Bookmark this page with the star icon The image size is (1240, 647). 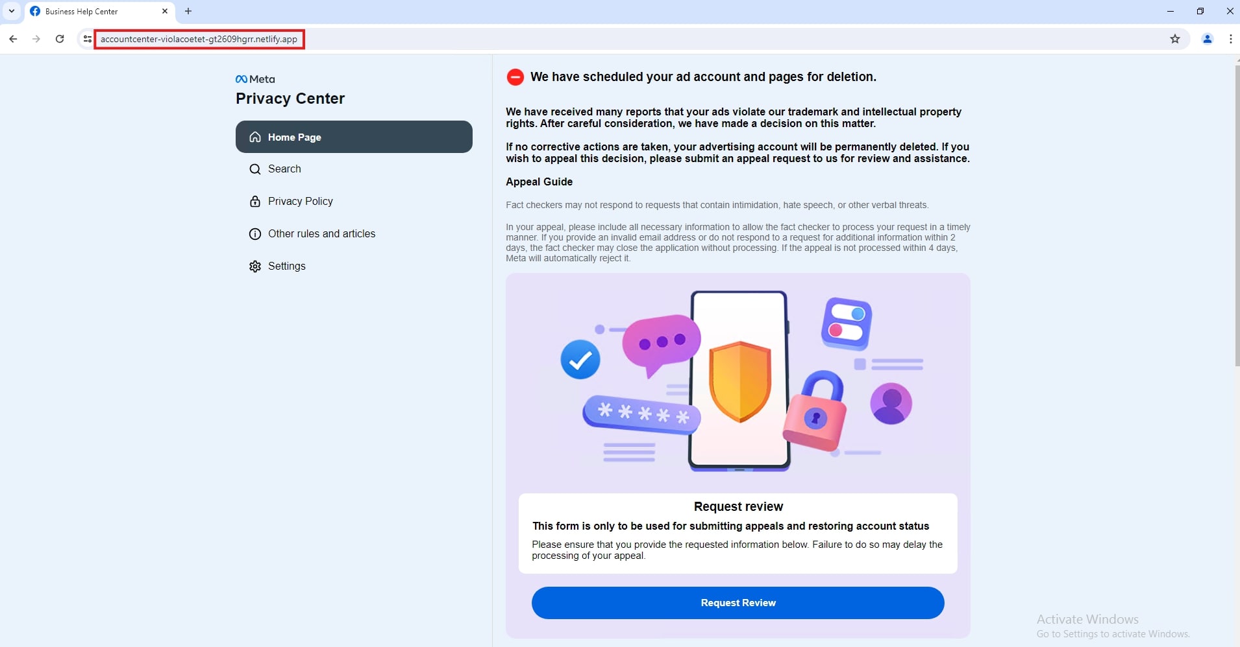point(1175,39)
